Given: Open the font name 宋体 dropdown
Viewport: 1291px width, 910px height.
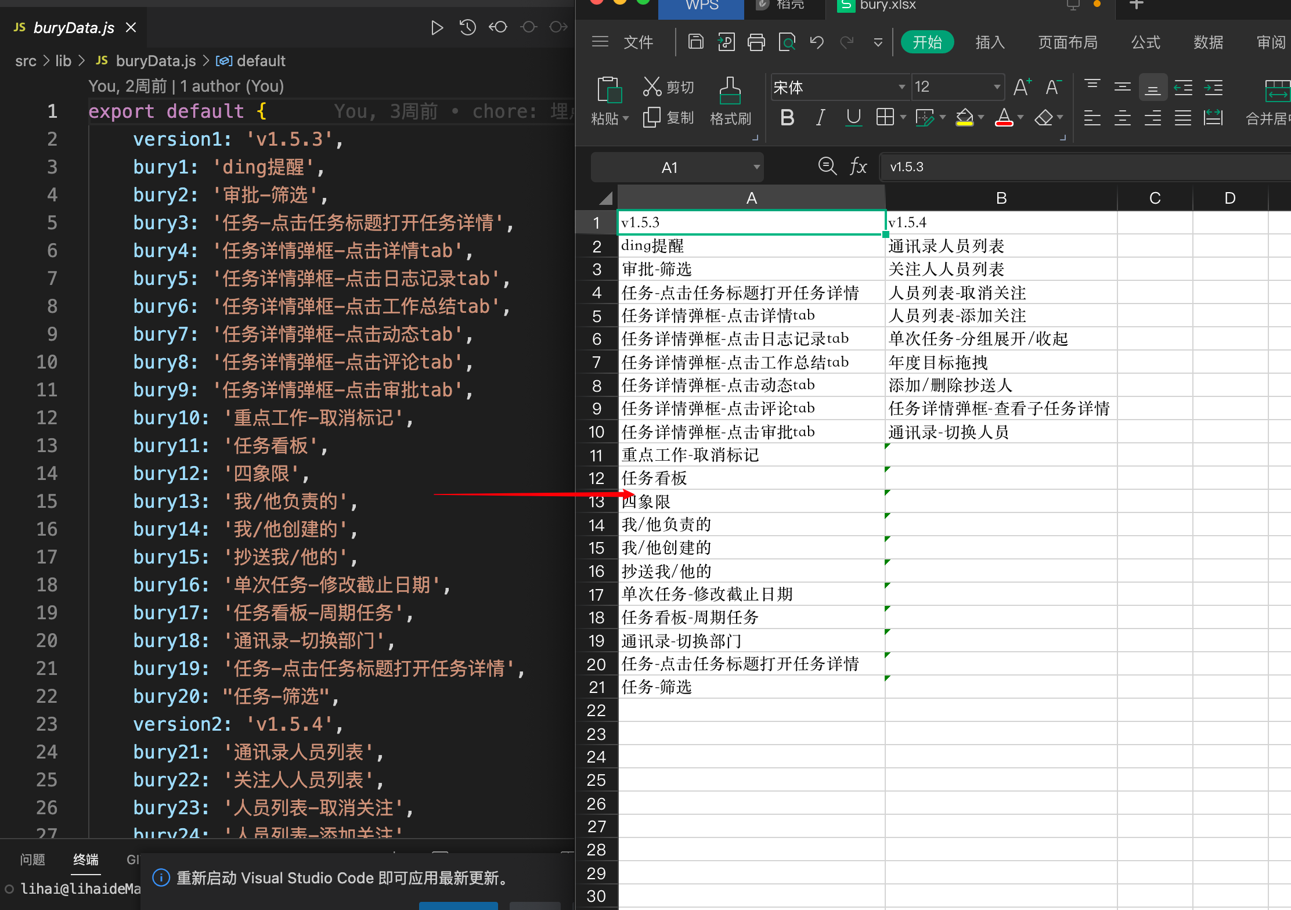Looking at the screenshot, I should [x=901, y=87].
